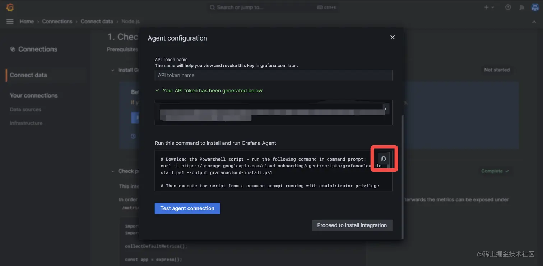Click the 'Not started' status label
Screen dimensions: 543x266
pos(497,70)
